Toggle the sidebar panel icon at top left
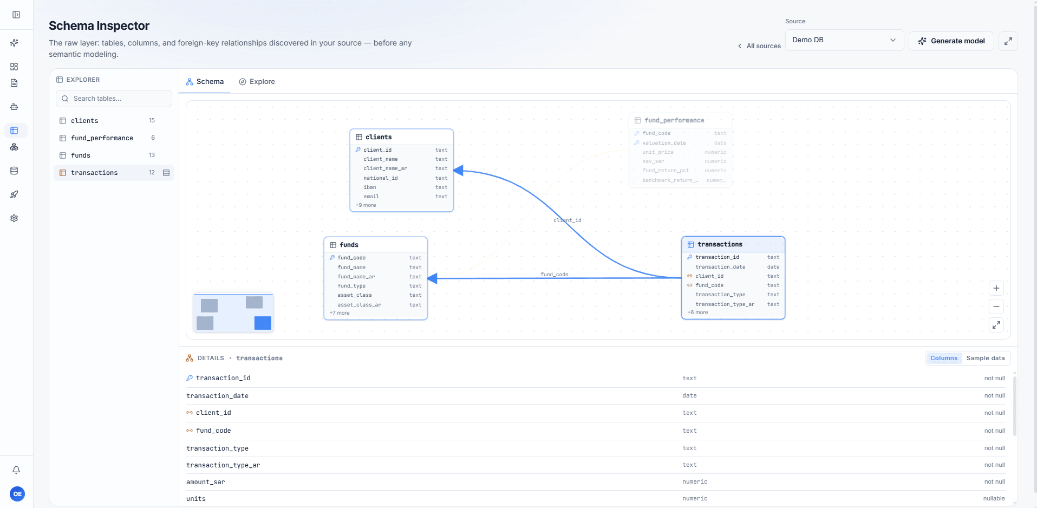 pos(16,15)
